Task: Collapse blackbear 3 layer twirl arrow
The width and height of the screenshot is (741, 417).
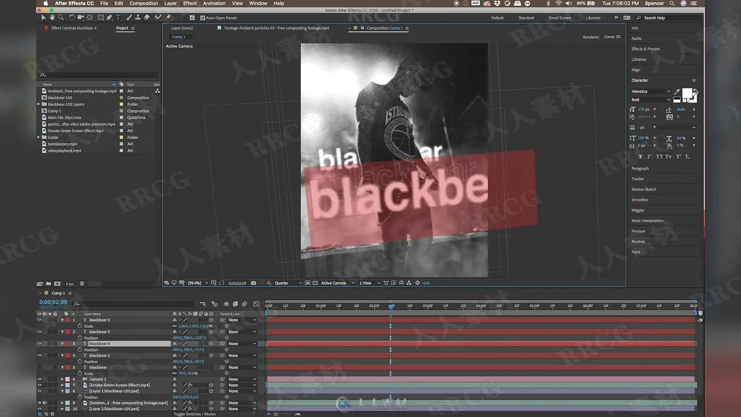Action: coord(62,320)
